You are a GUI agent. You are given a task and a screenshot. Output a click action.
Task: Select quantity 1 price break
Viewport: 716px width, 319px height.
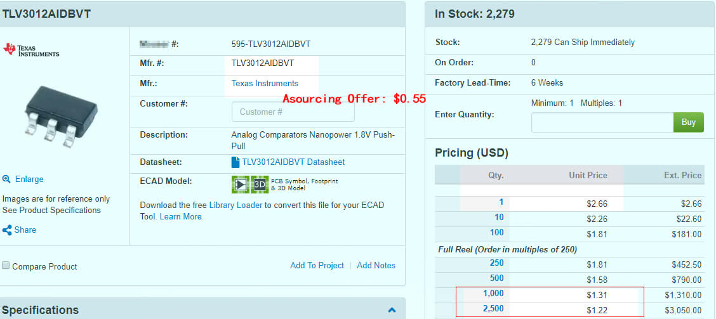[501, 202]
